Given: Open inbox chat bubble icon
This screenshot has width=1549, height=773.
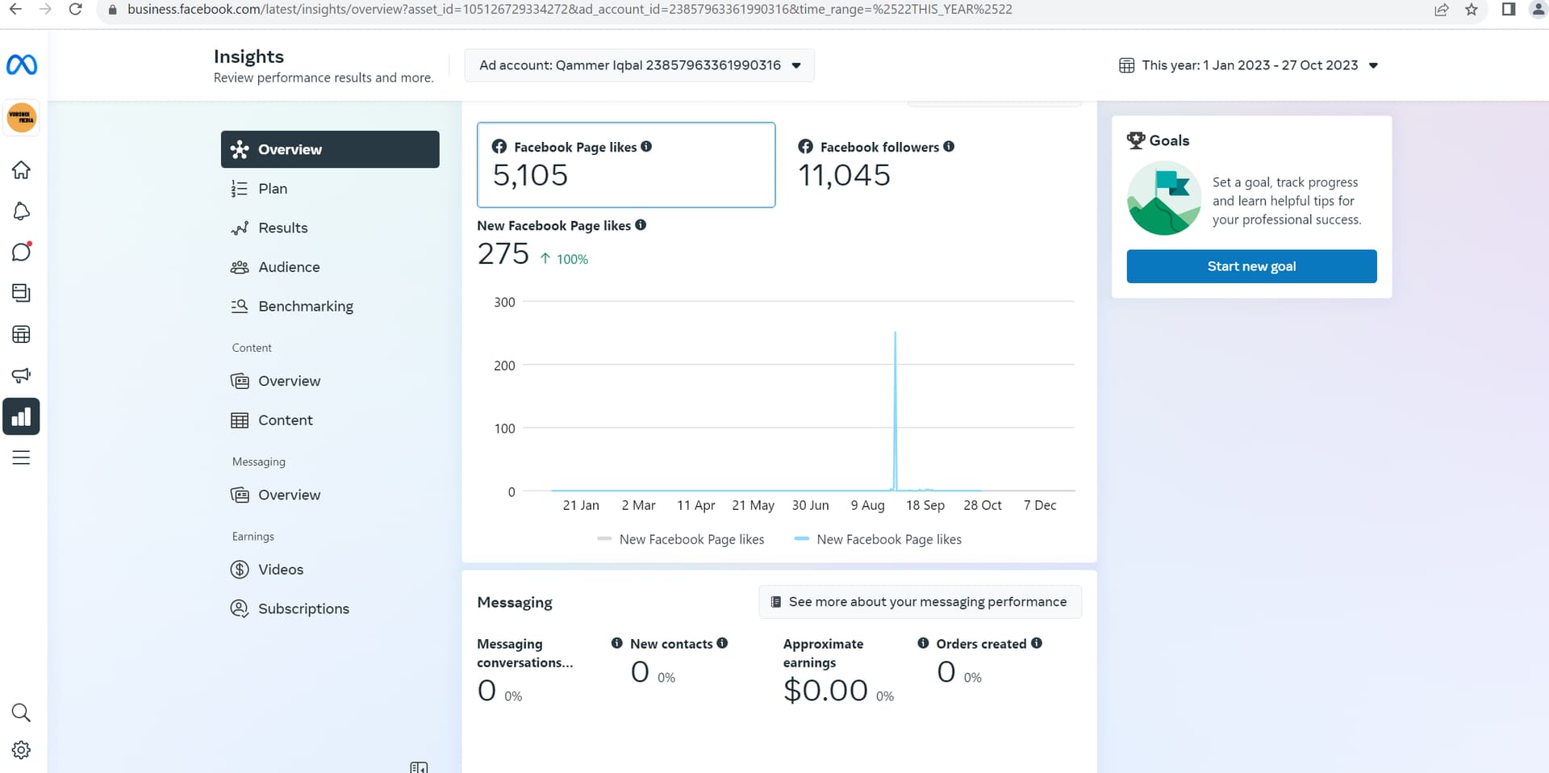Looking at the screenshot, I should (x=22, y=252).
